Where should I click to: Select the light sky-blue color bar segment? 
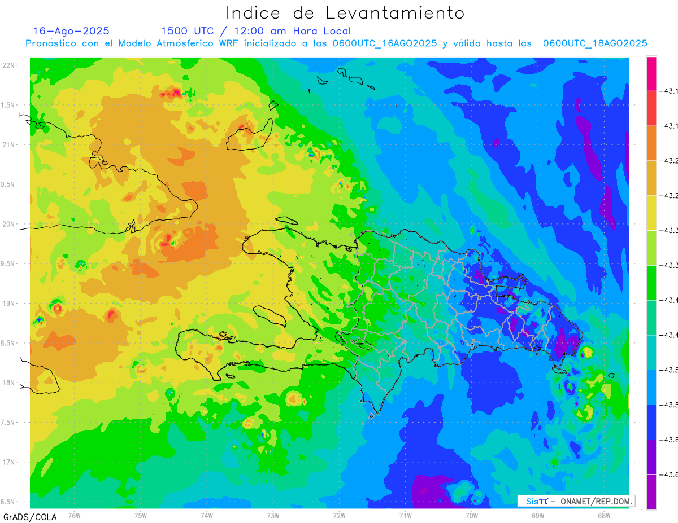(x=651, y=387)
